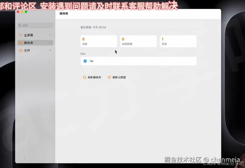The height and width of the screenshot is (168, 245).
Task: Open the 电影 count card
Action: 98,41
